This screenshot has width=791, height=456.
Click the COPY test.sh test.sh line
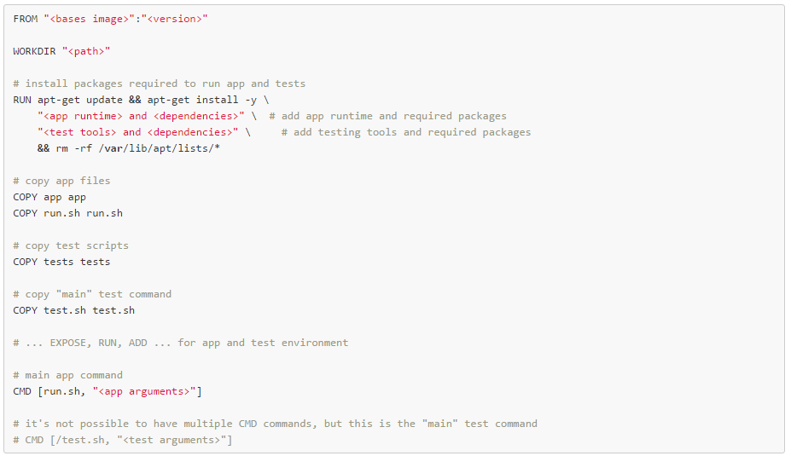pos(73,310)
